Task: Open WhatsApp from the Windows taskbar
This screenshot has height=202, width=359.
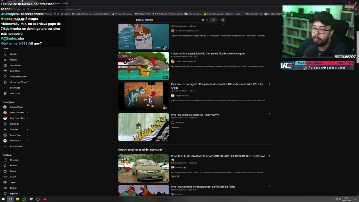Action: 24,199
